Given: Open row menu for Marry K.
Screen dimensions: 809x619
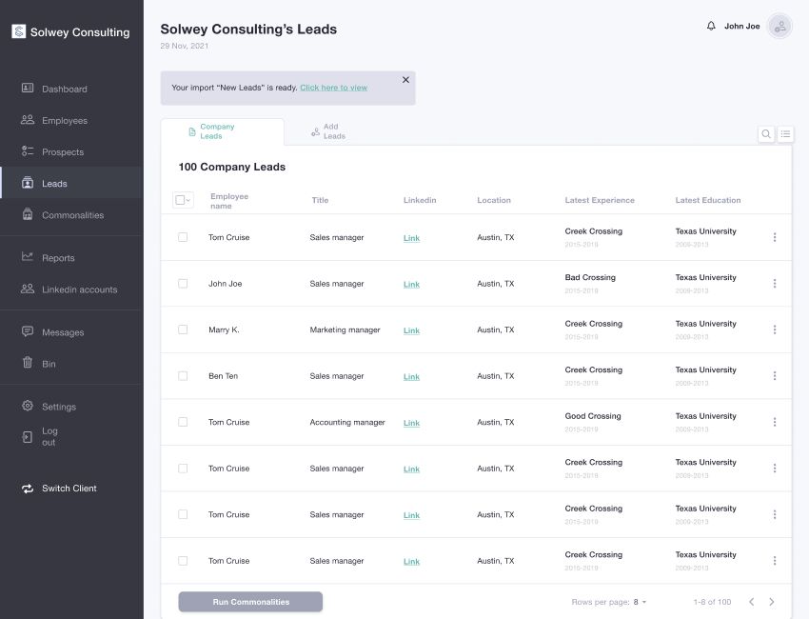Looking at the screenshot, I should pyautogui.click(x=775, y=329).
